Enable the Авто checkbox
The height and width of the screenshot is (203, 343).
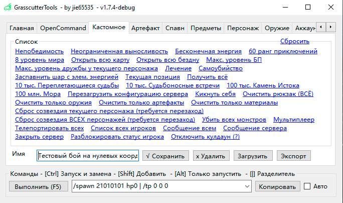307,186
